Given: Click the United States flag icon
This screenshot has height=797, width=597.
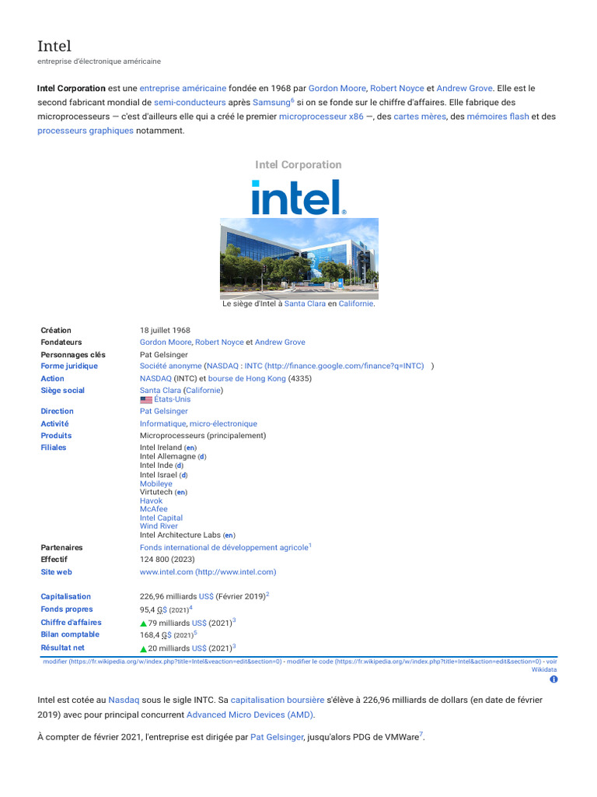Looking at the screenshot, I should click(146, 400).
